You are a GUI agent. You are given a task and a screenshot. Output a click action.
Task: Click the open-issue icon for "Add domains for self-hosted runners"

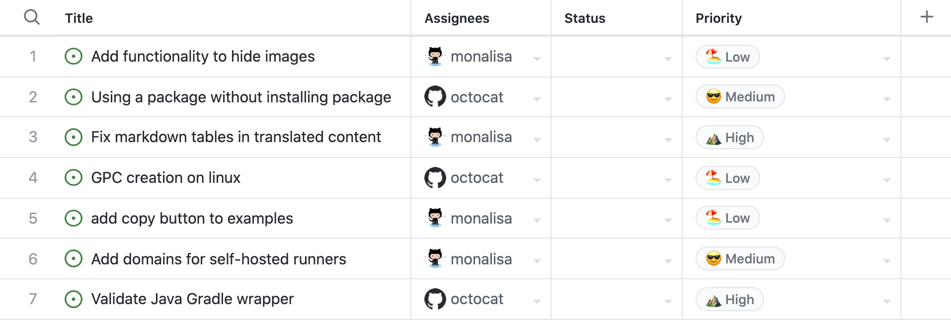point(73,258)
